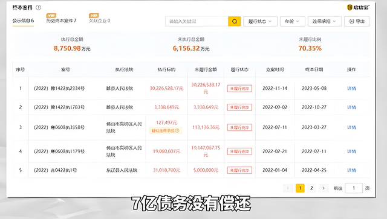Click the date 2022-04-25
The height and width of the screenshot is (219, 387).
(314, 170)
